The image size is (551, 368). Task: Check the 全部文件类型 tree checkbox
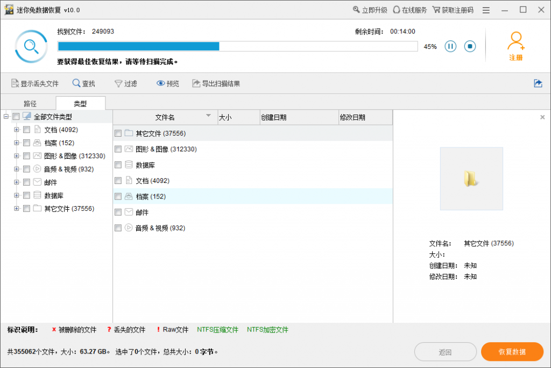point(16,116)
